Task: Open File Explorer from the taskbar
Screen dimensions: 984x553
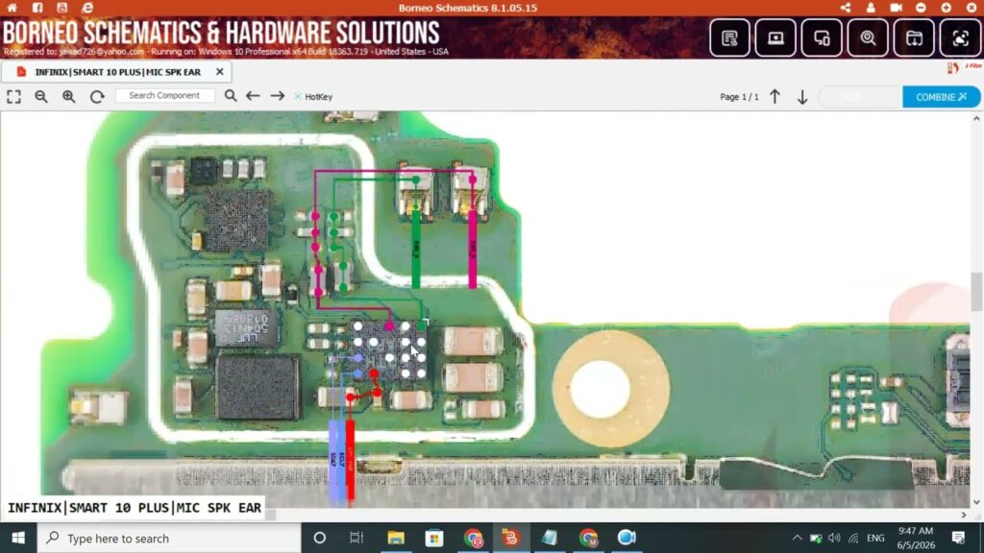Action: click(395, 538)
